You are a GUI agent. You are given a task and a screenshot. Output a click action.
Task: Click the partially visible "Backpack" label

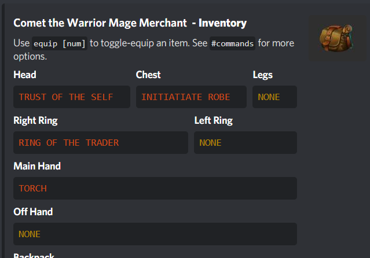[x=34, y=255]
